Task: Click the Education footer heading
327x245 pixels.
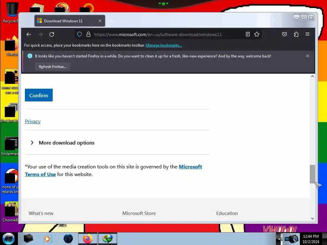Action: [227, 213]
